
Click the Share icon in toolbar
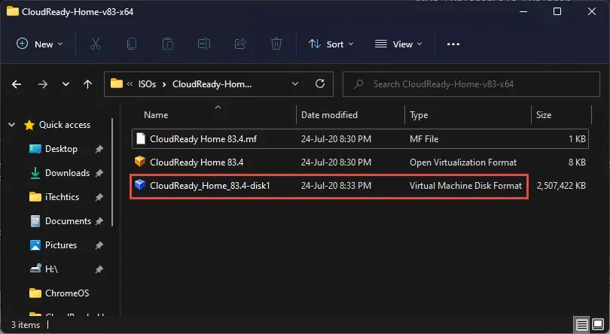[240, 44]
